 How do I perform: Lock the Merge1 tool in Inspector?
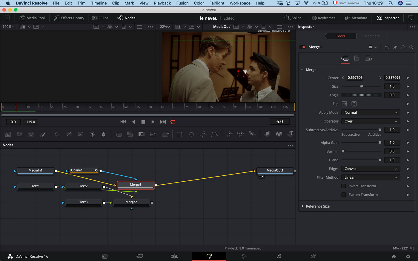(403, 47)
